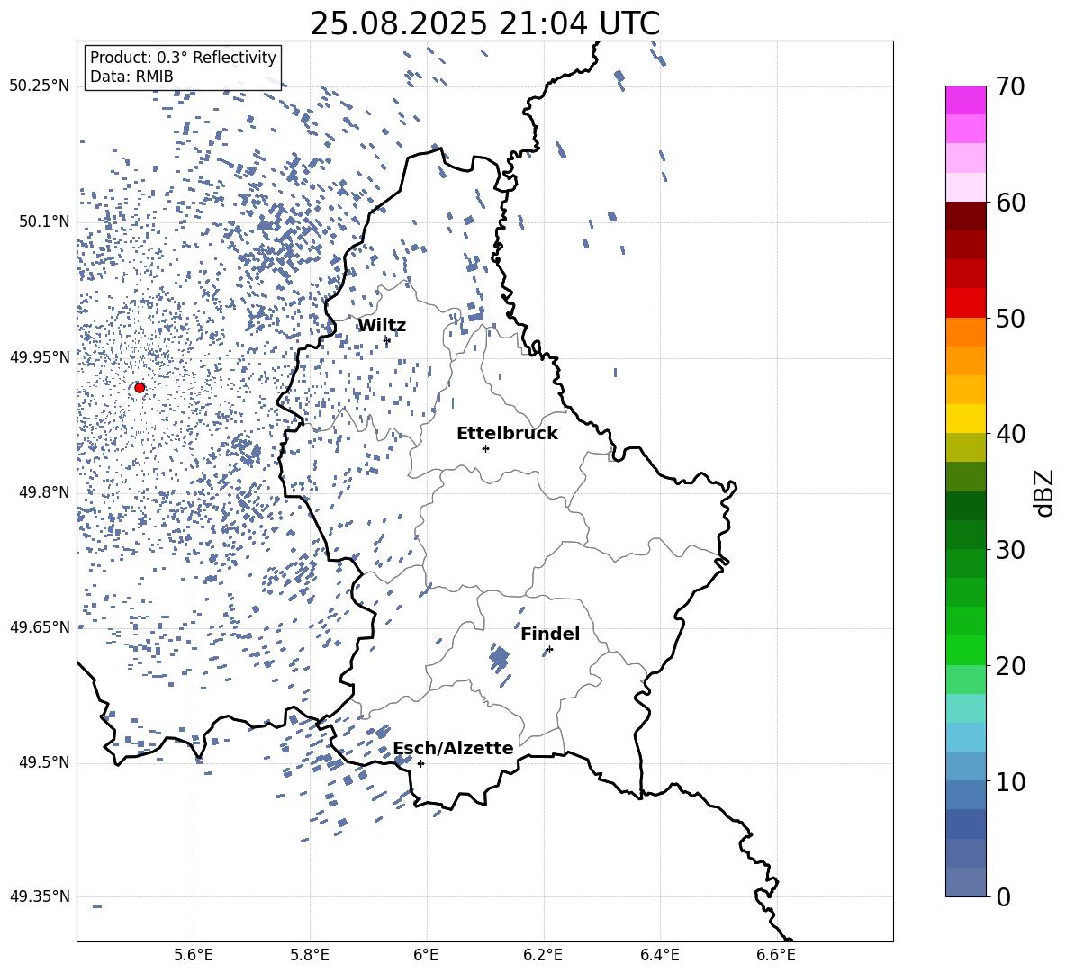Click the bright green swatch above 20

click(x=966, y=650)
